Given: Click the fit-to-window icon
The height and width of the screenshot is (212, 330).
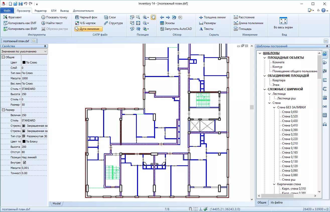Looking at the screenshot, I should click(x=138, y=23).
